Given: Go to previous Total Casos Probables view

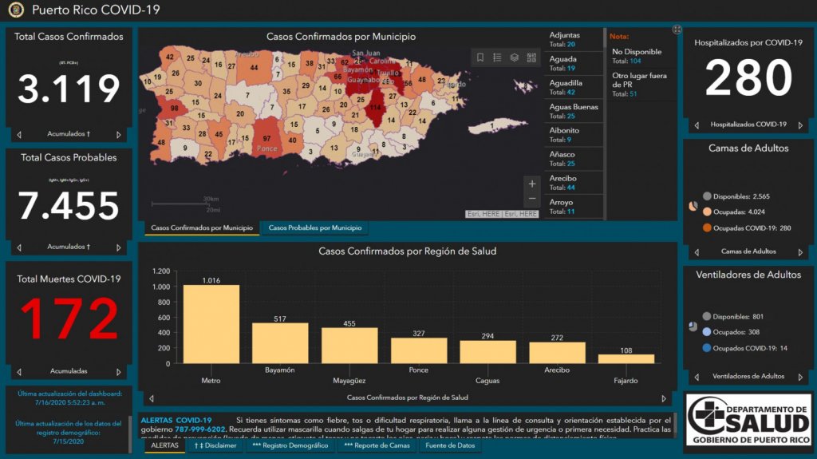Looking at the screenshot, I should [x=19, y=247].
